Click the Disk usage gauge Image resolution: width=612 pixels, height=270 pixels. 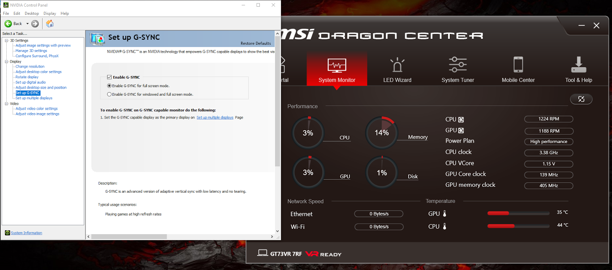point(382,172)
